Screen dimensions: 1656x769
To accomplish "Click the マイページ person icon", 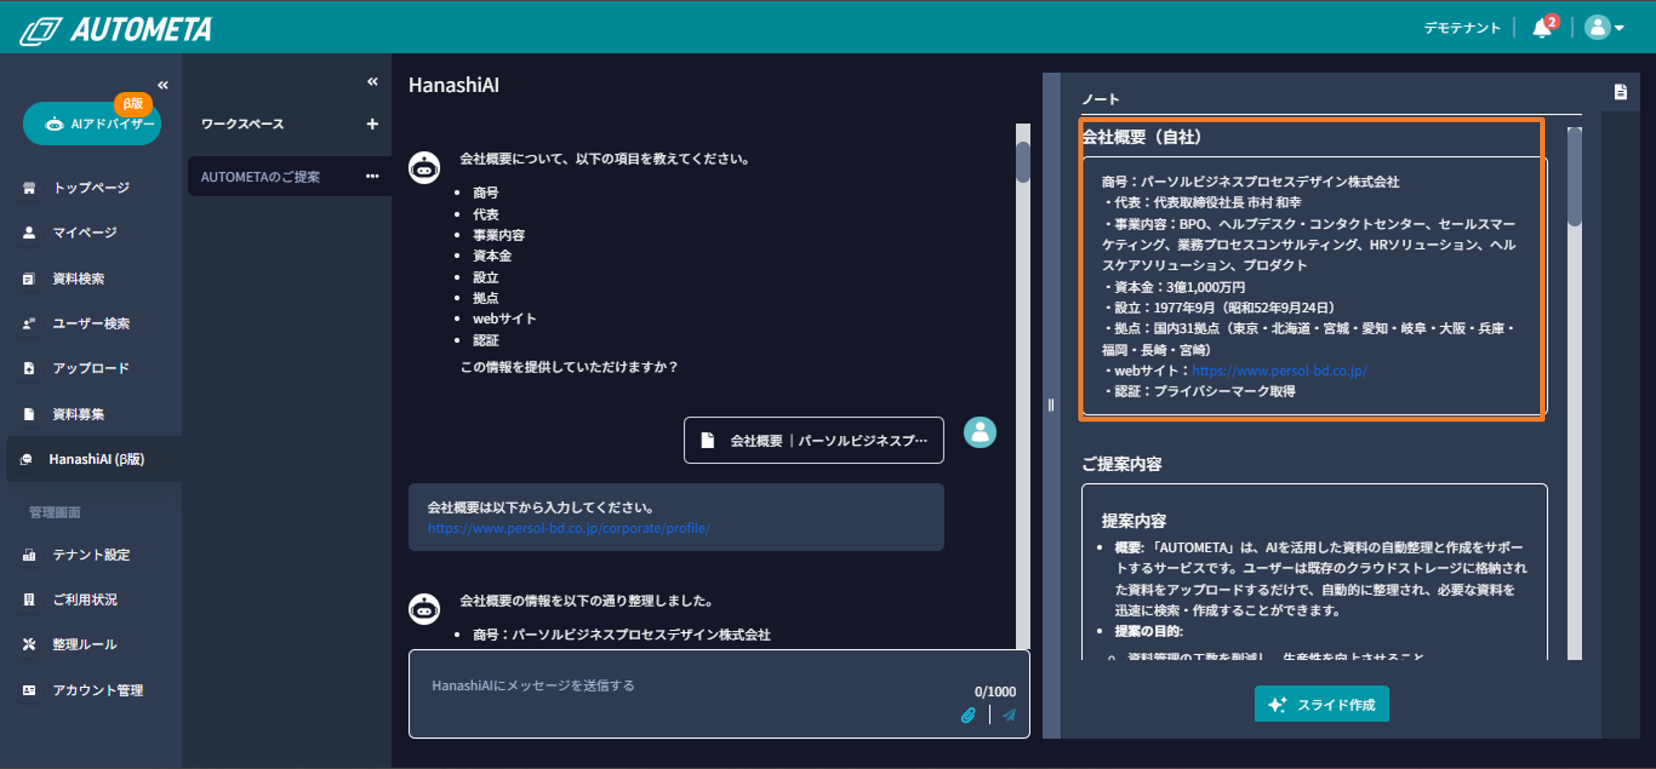I will [29, 233].
